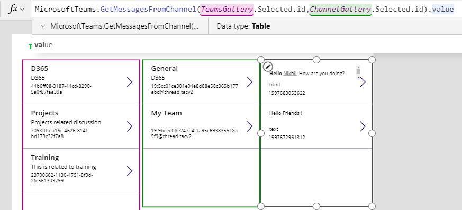Select the D365 team title
The width and height of the screenshot is (462, 210).
[40, 69]
